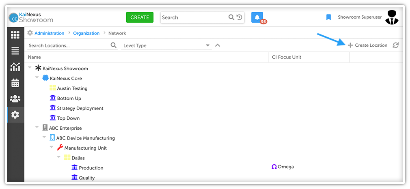Click the search magnifier in top bar

coord(231,17)
